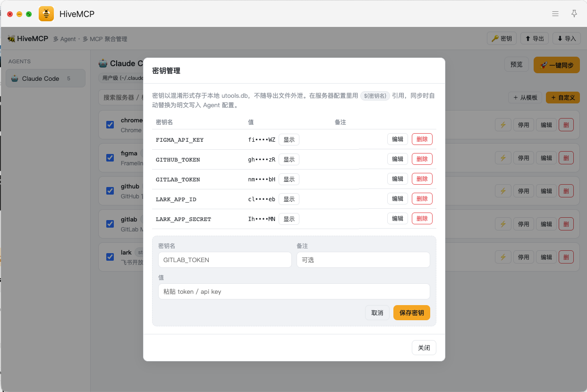
Task: Click the 一键同步 sync button
Action: (x=556, y=65)
